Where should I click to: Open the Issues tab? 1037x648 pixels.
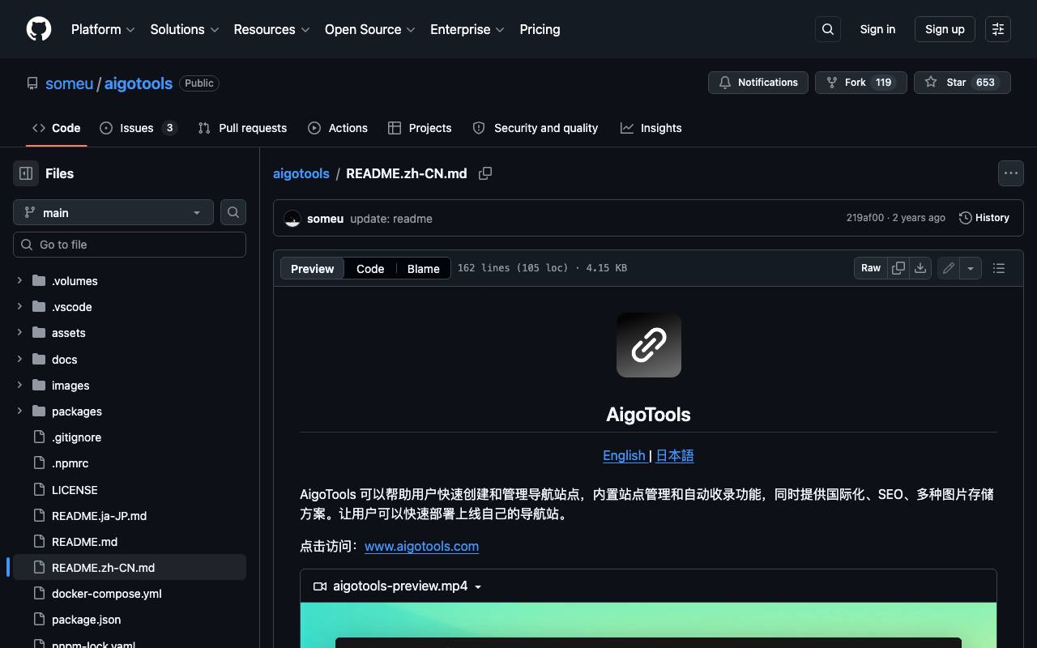[x=139, y=128]
